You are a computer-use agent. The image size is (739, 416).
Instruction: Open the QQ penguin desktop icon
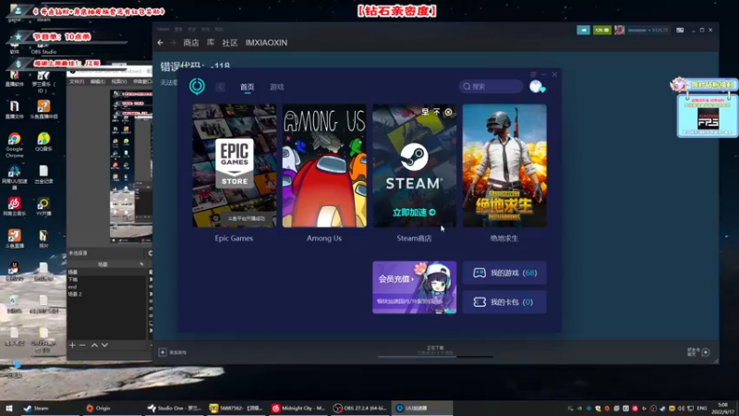[x=14, y=271]
